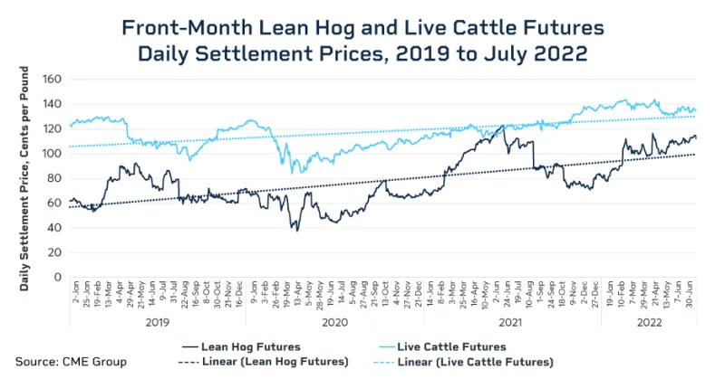This screenshot has width=725, height=379.
Task: Click the "Source: CME Group" text
Action: 71,362
